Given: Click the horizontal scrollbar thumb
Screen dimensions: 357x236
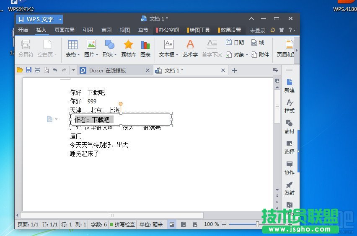Looking at the screenshot, I should [x=112, y=215].
